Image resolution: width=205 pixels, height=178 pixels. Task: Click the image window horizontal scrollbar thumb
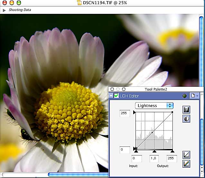78,174
